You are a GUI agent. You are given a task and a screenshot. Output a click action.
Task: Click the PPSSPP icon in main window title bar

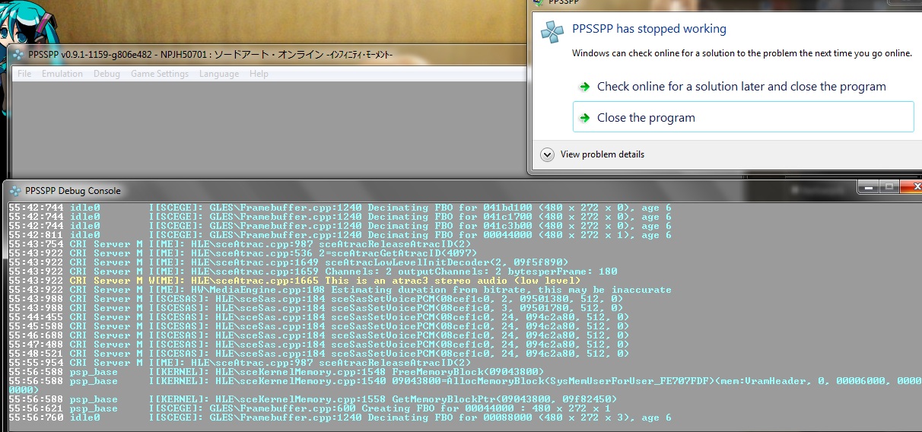click(16, 55)
